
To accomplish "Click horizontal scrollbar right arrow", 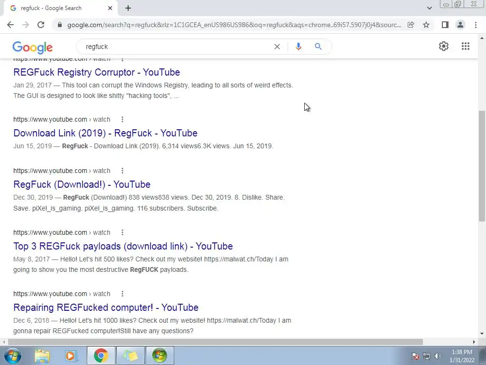I will (474, 342).
